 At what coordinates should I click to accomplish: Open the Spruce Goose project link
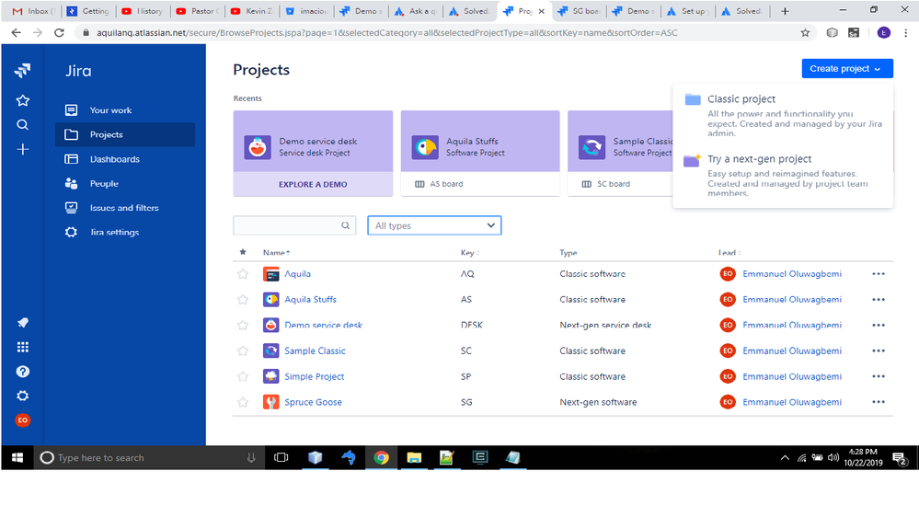tap(313, 402)
